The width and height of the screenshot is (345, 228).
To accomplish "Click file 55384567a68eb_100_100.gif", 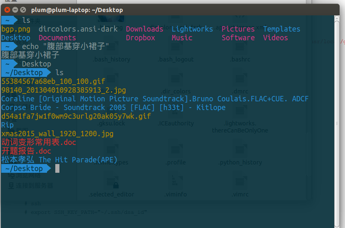I will point(53,81).
